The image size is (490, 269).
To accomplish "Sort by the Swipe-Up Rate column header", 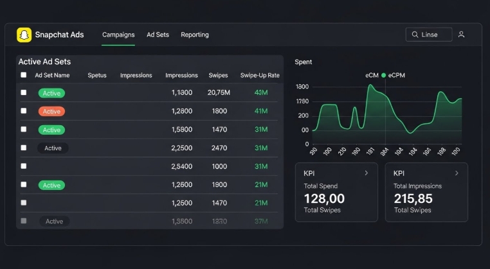I will pos(260,75).
